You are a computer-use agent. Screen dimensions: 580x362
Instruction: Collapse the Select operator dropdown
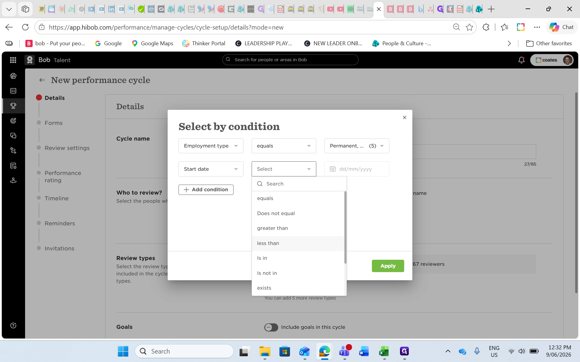[284, 169]
